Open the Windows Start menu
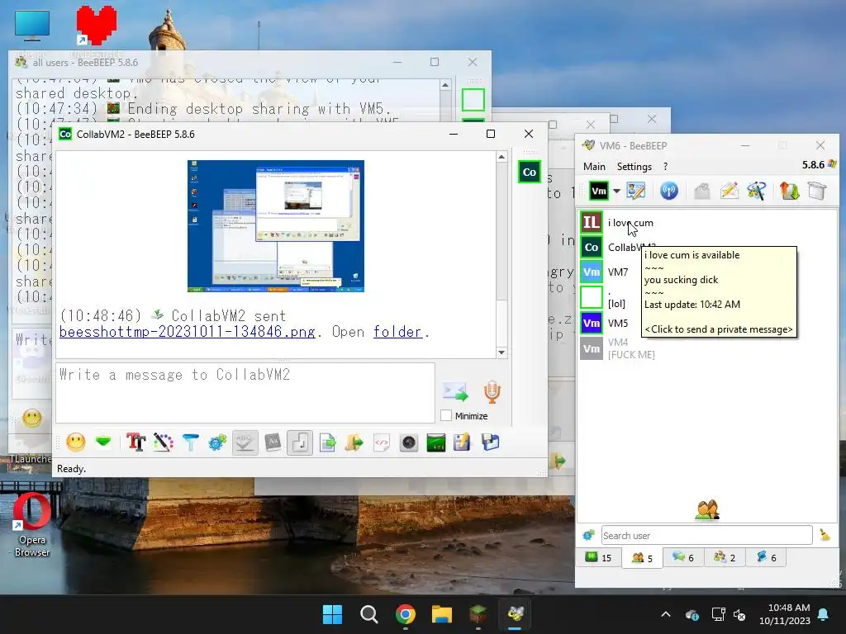 click(332, 614)
